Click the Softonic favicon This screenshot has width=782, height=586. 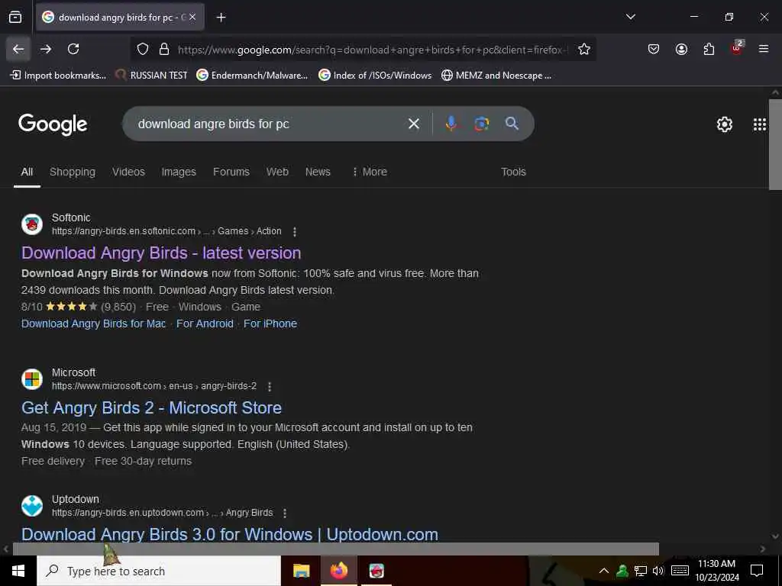tap(32, 224)
